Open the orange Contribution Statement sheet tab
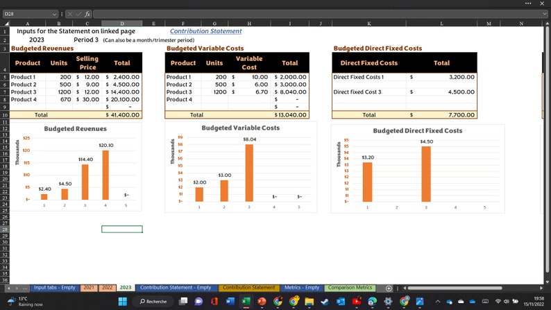551x310 pixels. 249,288
